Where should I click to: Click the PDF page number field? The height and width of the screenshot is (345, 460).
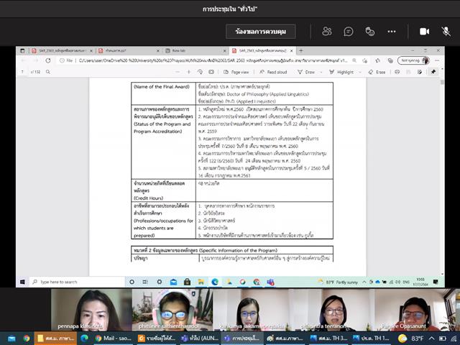click(22, 72)
